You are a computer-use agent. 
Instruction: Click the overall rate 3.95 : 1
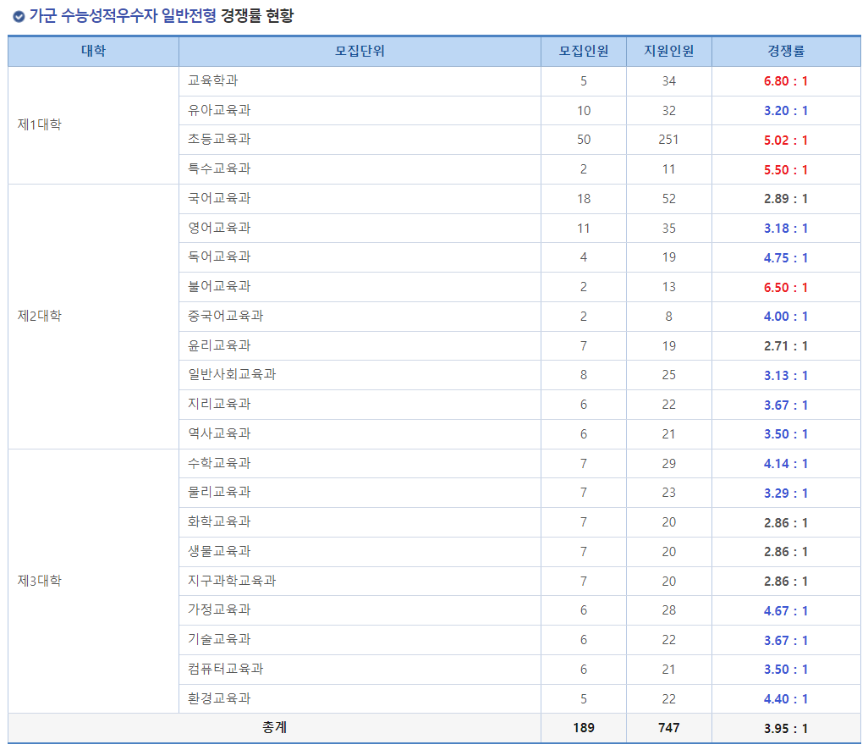pos(785,728)
